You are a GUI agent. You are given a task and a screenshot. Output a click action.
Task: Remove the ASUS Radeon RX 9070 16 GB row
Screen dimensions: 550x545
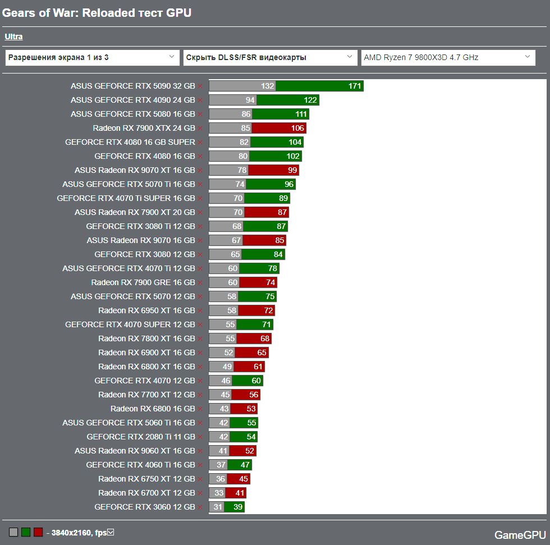200,241
